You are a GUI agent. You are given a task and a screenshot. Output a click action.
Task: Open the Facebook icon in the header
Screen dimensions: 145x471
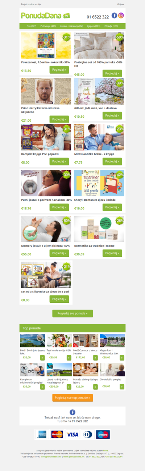pyautogui.click(x=114, y=16)
